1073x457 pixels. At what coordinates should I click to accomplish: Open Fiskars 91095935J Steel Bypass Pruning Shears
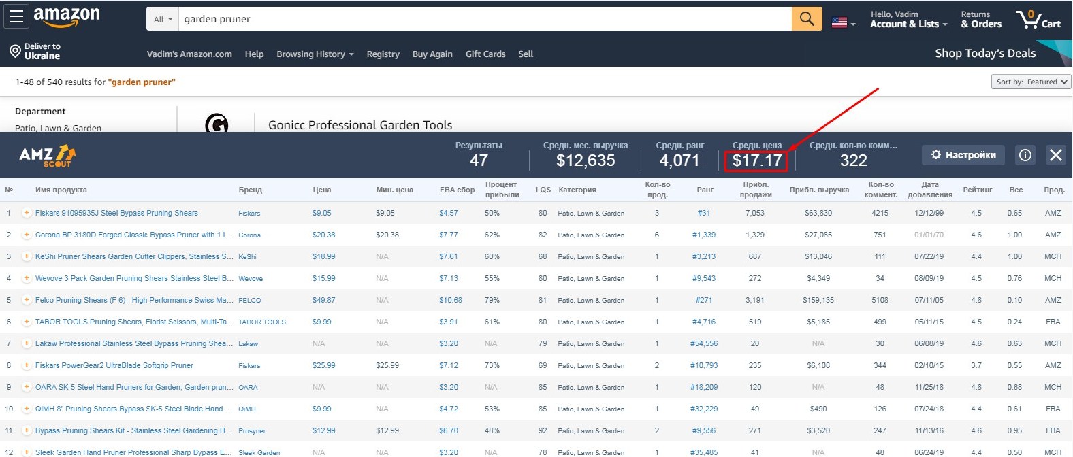116,213
